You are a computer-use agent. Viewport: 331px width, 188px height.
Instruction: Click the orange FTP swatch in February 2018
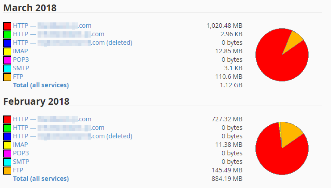coord(7,170)
